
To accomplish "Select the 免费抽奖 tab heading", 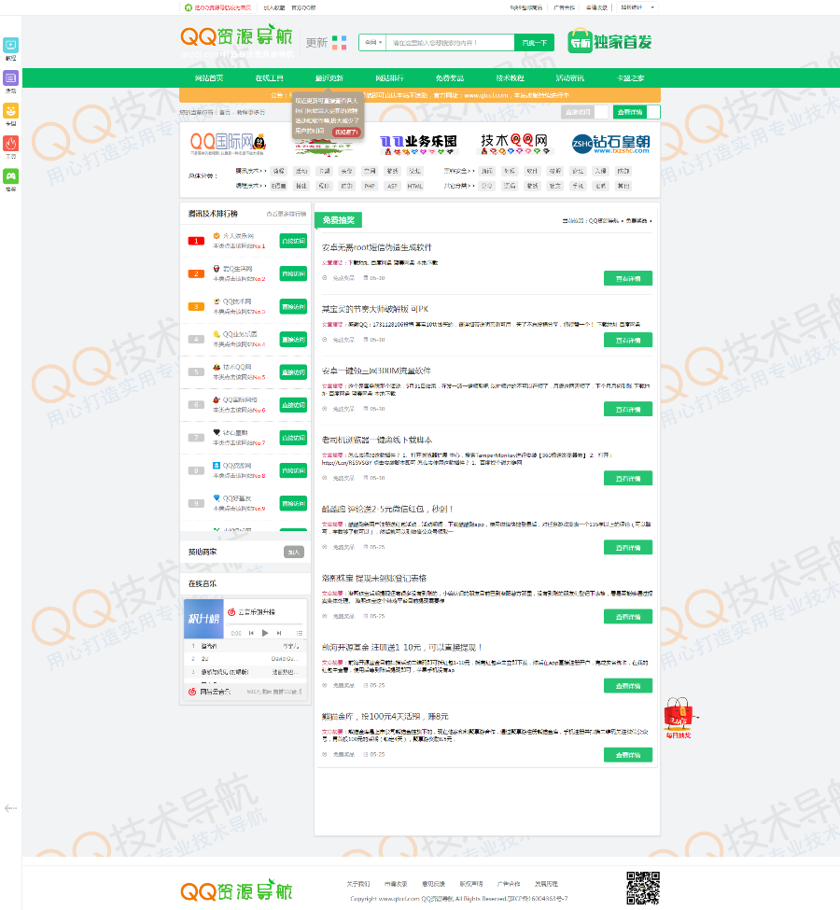I will click(339, 220).
